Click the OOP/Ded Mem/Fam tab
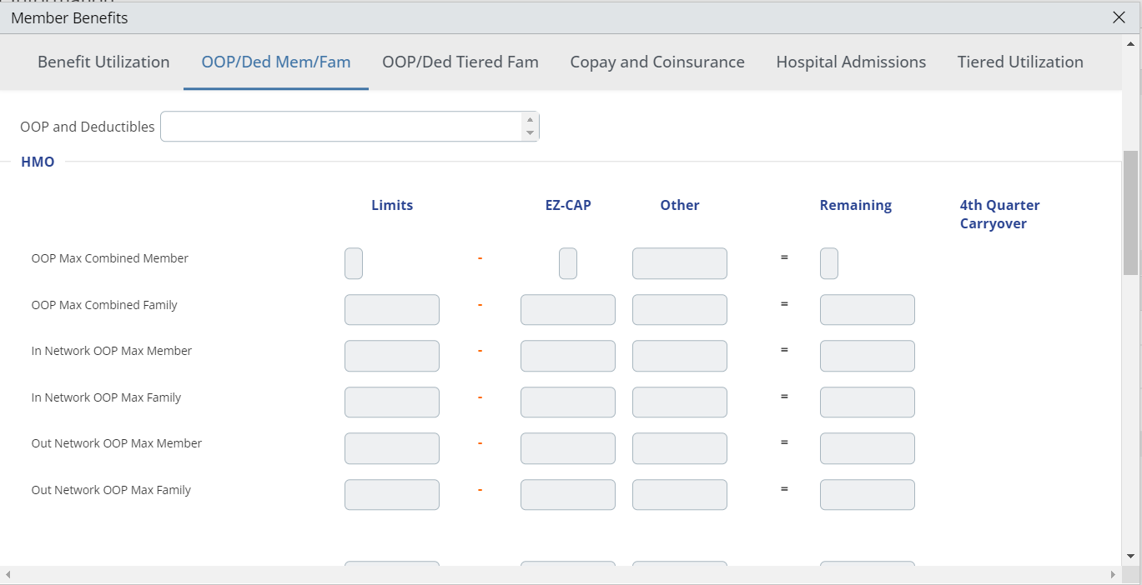Image resolution: width=1142 pixels, height=585 pixels. tap(276, 62)
